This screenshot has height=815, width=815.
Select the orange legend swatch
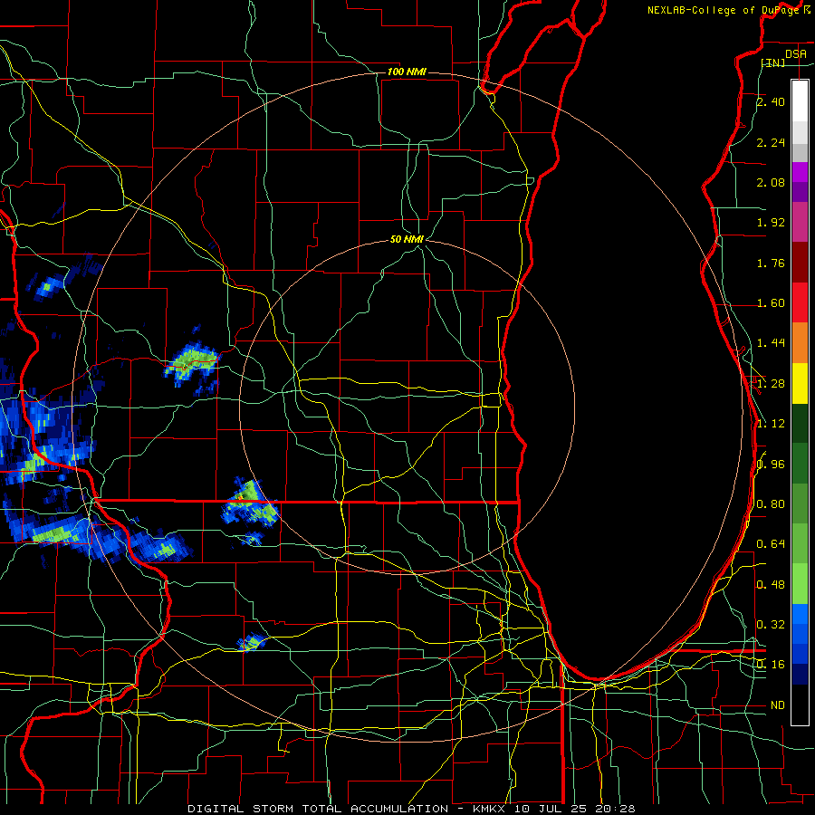click(x=800, y=343)
